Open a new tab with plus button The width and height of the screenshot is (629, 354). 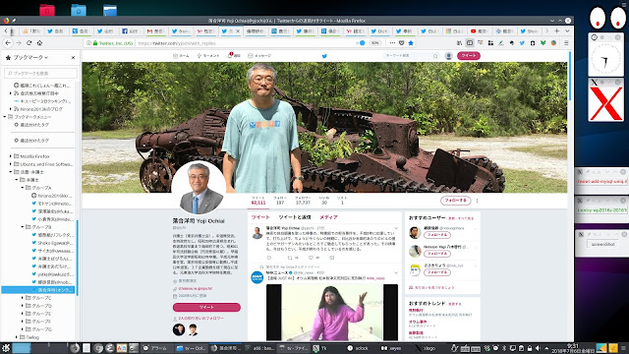(557, 30)
